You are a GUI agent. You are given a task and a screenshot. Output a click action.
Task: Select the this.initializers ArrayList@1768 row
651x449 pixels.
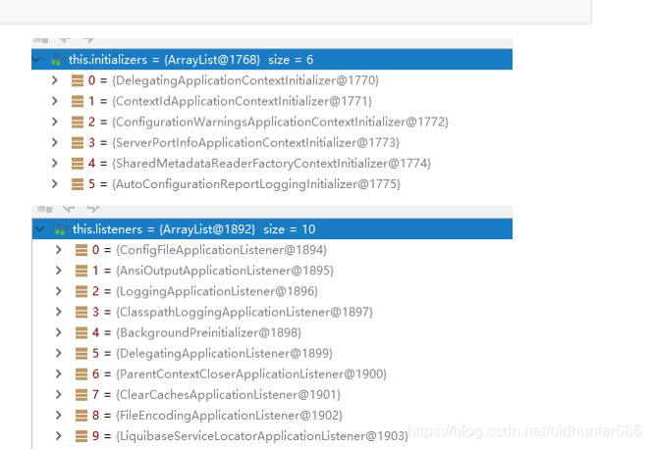[x=272, y=59]
